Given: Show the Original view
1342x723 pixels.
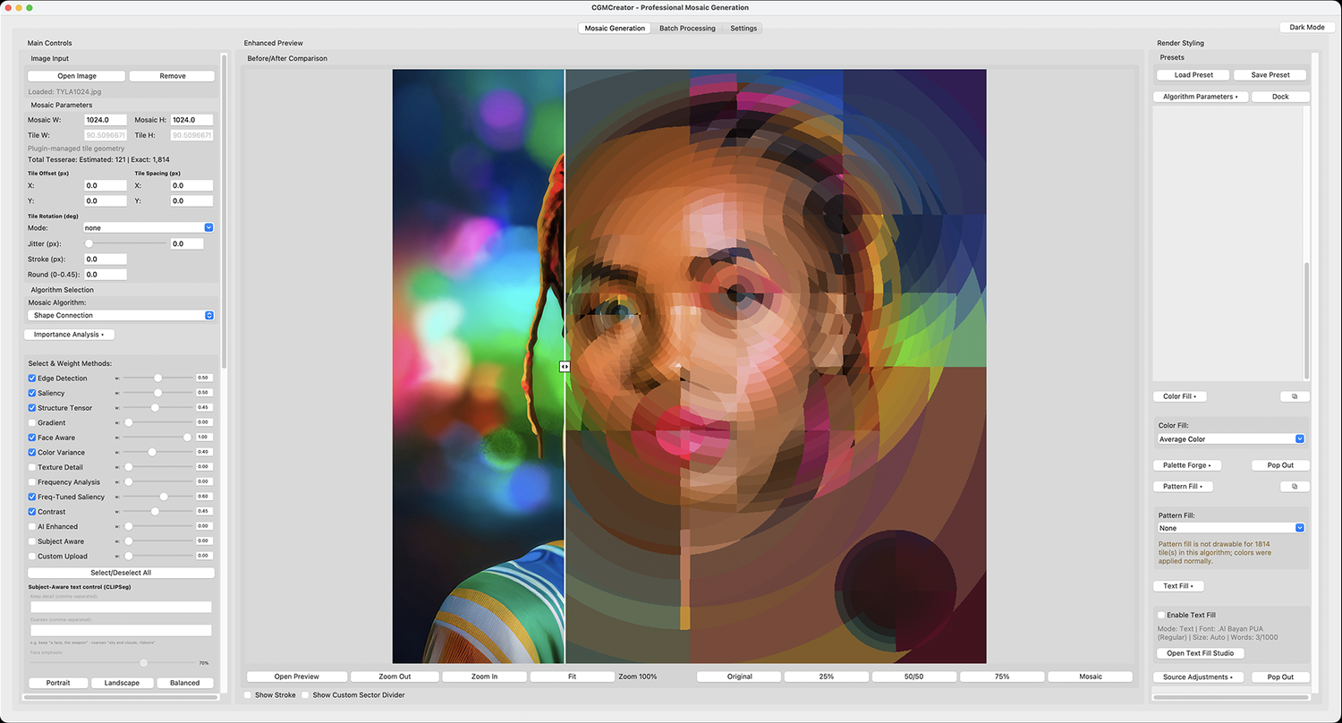Looking at the screenshot, I should pyautogui.click(x=739, y=676).
